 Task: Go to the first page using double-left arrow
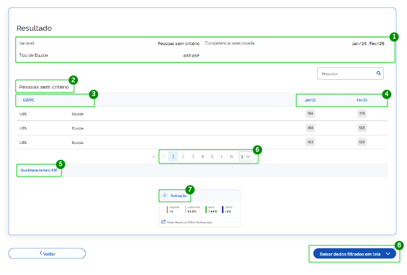(x=154, y=157)
